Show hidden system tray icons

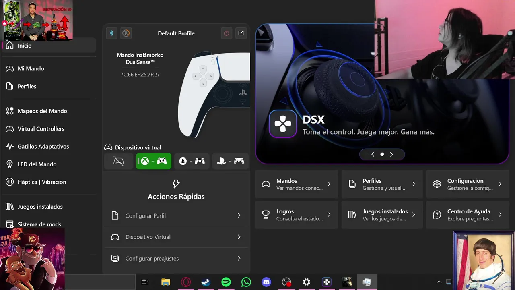(439, 282)
